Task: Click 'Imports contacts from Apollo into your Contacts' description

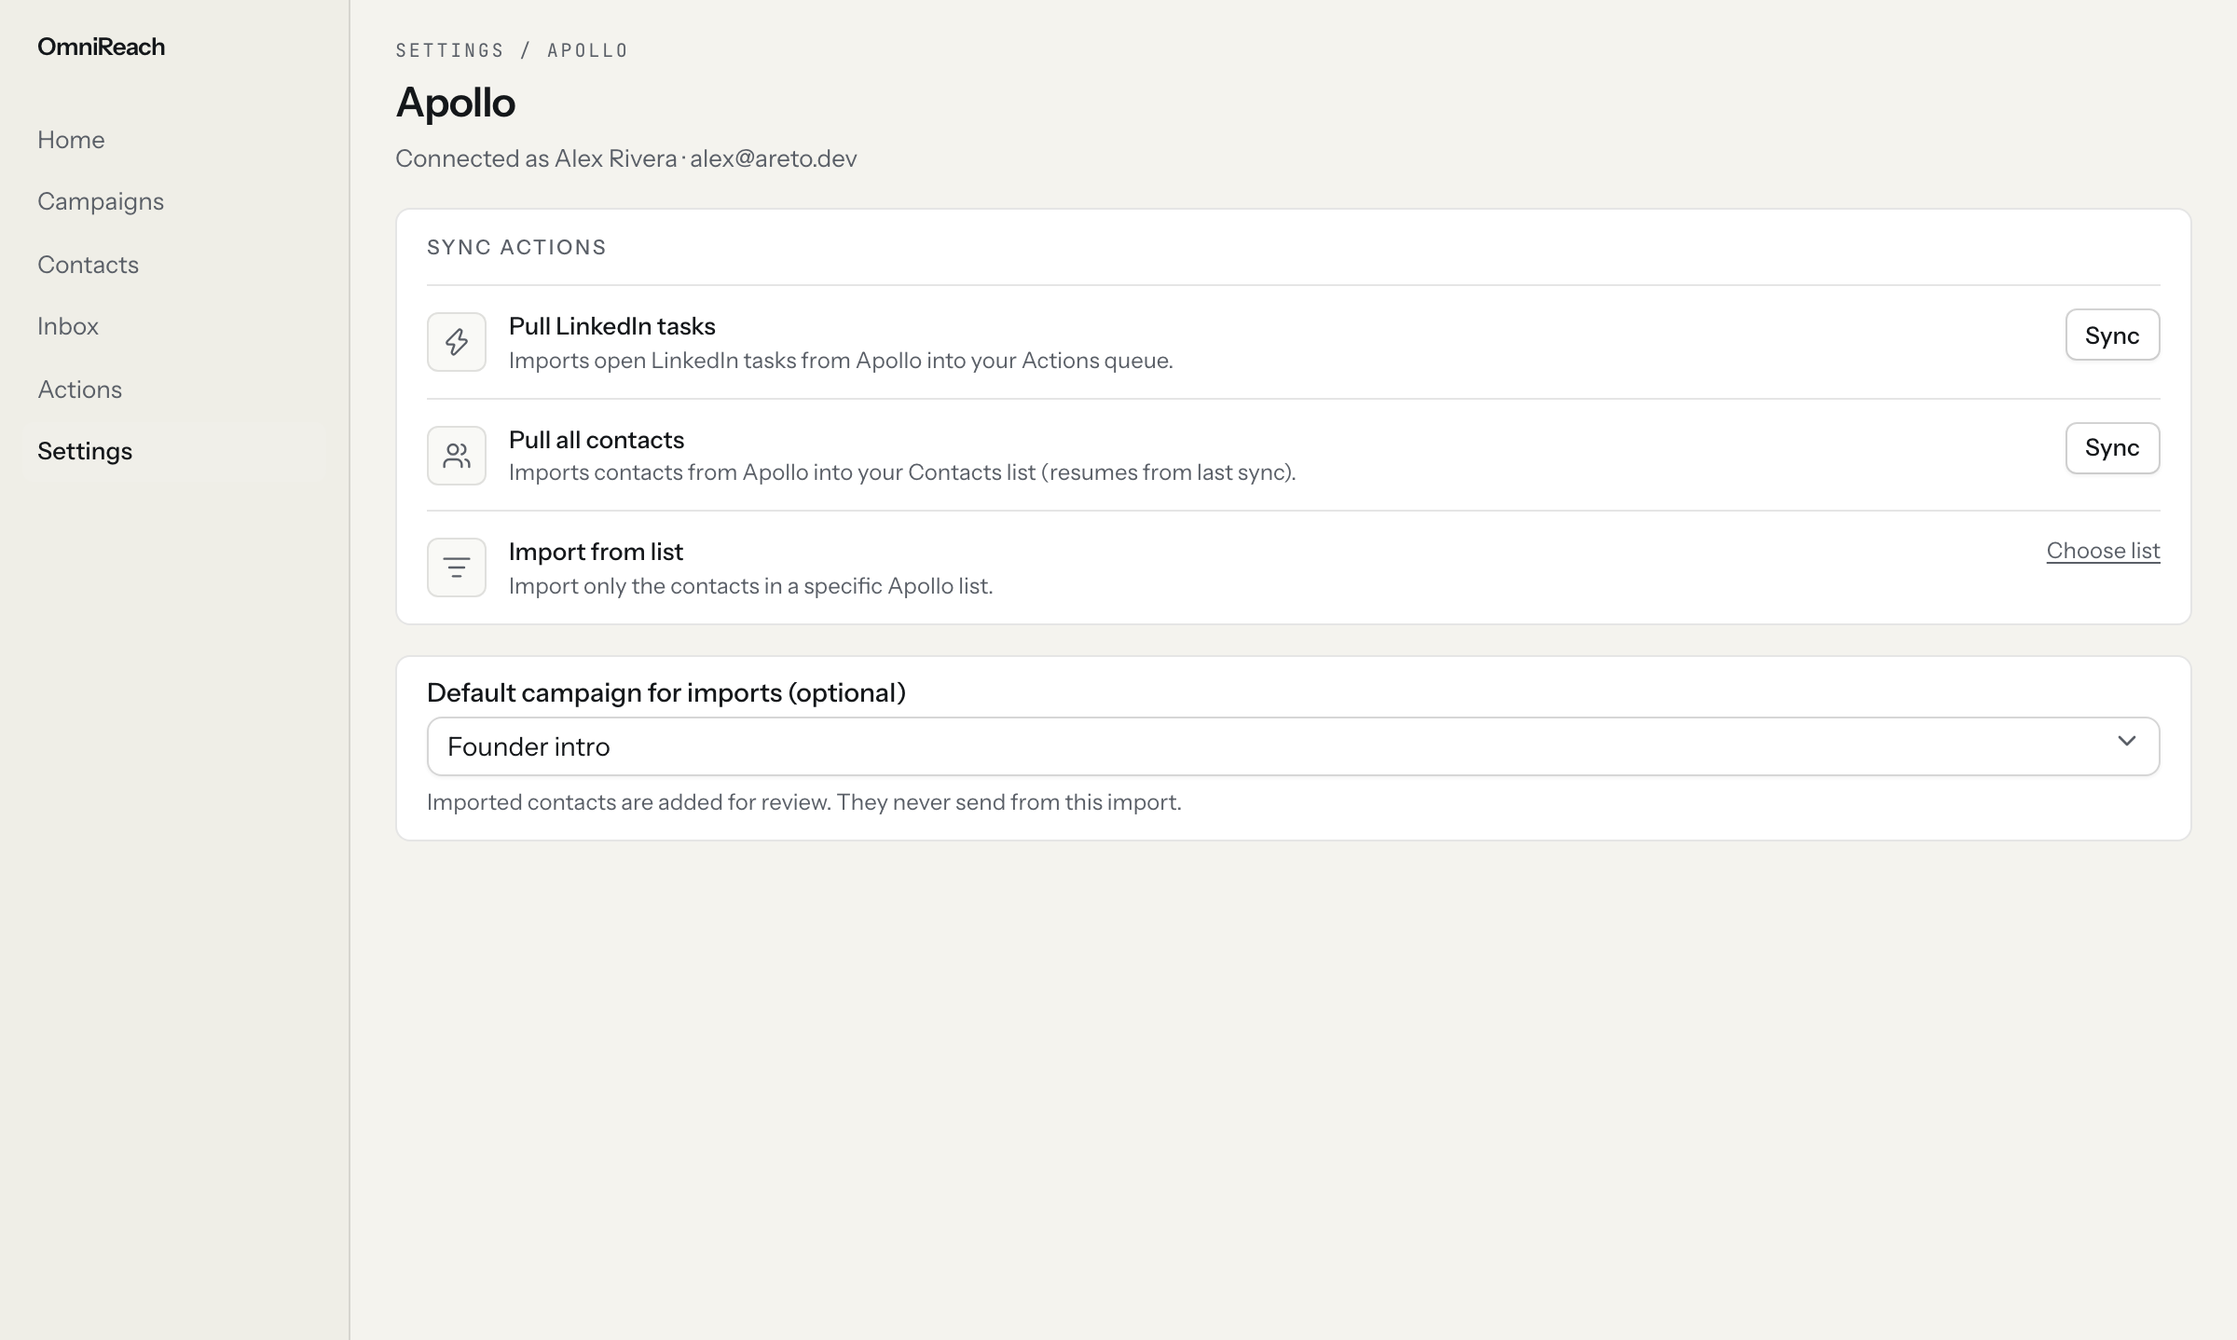Action: [x=902, y=472]
